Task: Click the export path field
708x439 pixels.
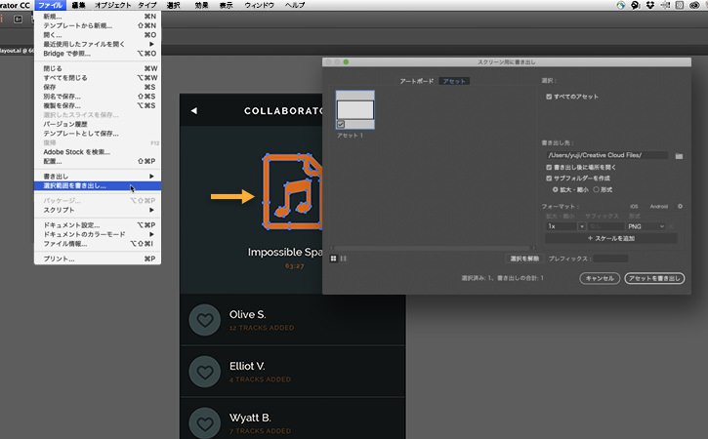Action: pos(606,155)
